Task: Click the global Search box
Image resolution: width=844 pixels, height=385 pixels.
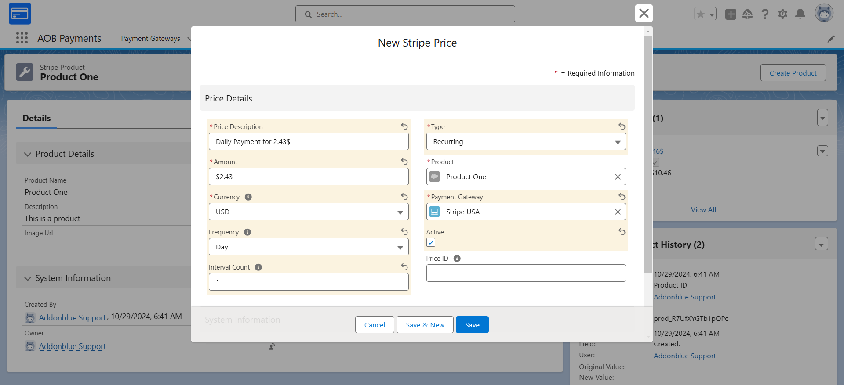Action: pyautogui.click(x=405, y=14)
